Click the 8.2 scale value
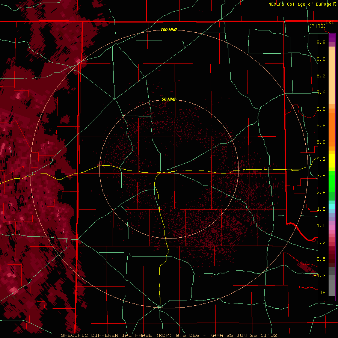 click(321, 75)
